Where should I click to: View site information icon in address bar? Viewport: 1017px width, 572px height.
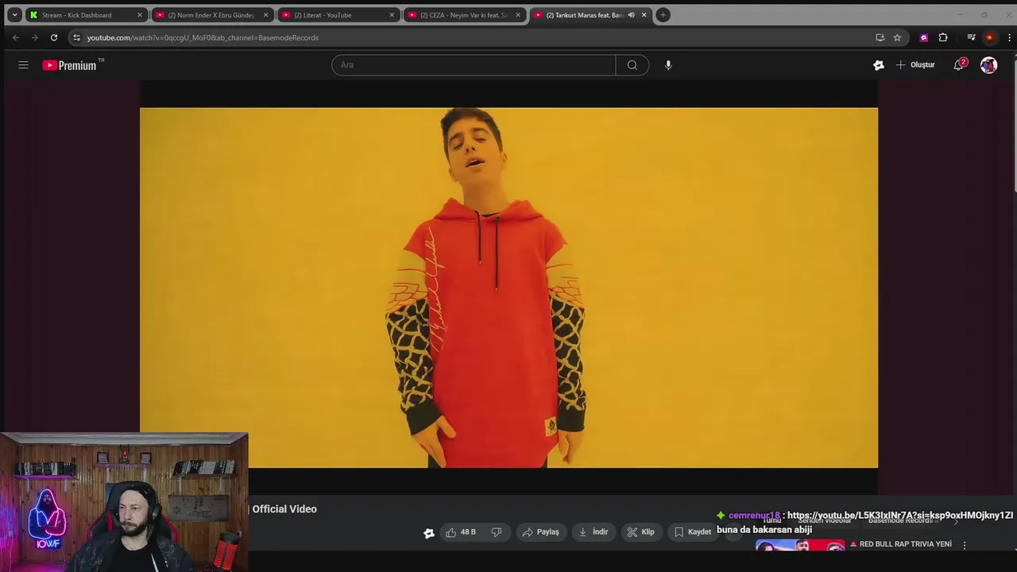76,37
